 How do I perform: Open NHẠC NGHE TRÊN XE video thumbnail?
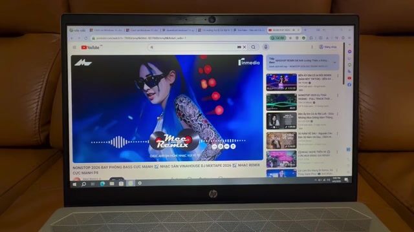281,159
